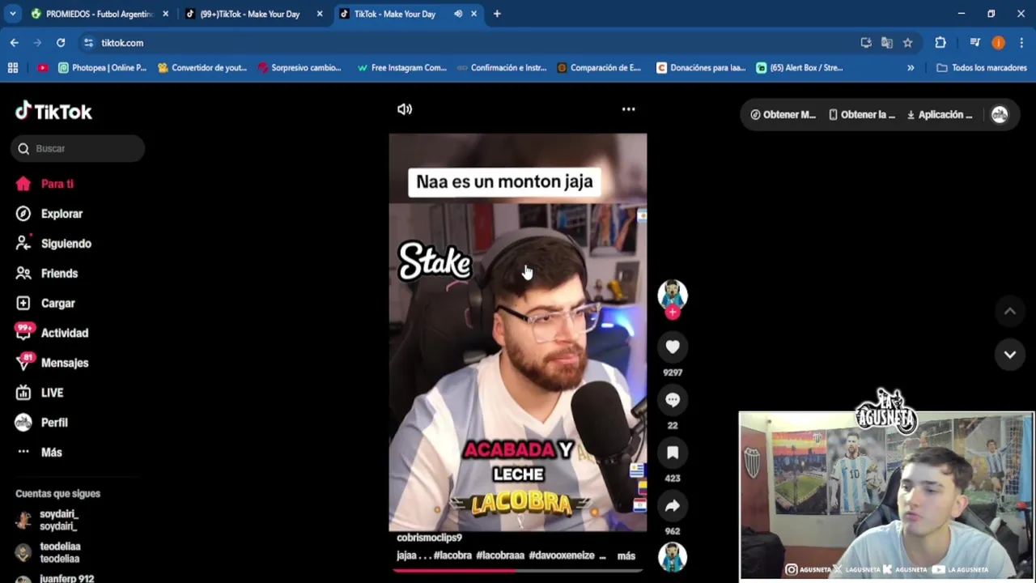The height and width of the screenshot is (583, 1036).
Task: Open browser extensions puzzle icon
Action: tap(940, 43)
